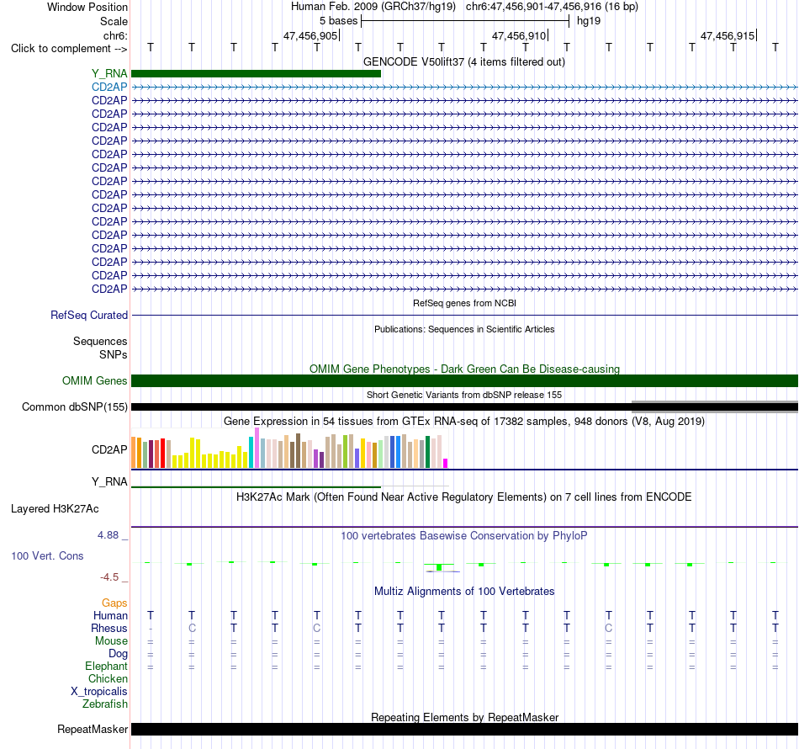Click the -4.5 PhyloP lower limit value
The height and width of the screenshot is (749, 799).
coord(109,577)
